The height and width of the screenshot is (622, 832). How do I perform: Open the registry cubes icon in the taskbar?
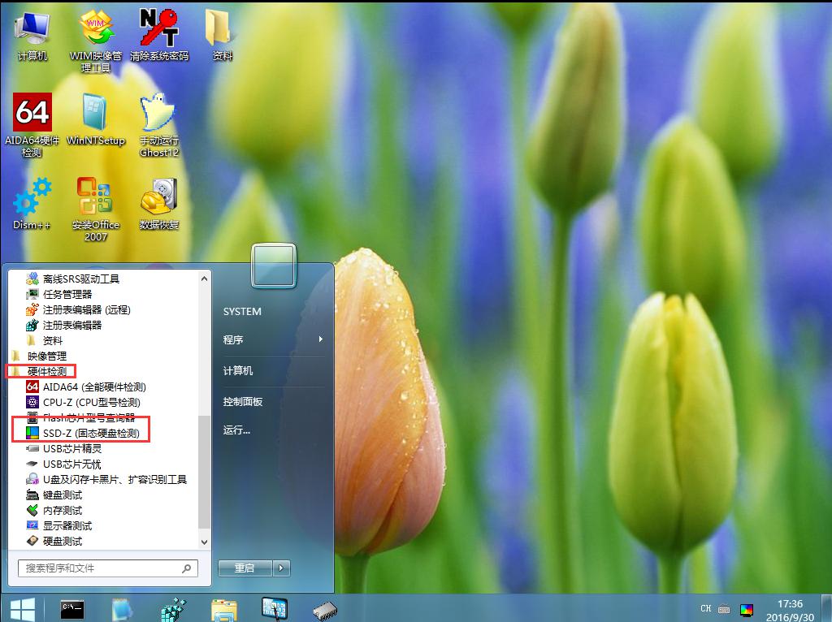coord(174,609)
